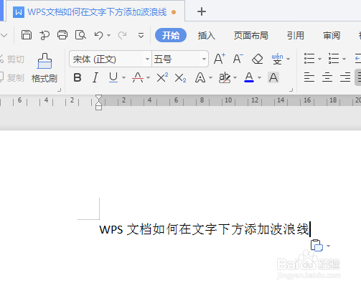
Task: Open Highlight color dropdown arrow
Action: click(x=235, y=78)
